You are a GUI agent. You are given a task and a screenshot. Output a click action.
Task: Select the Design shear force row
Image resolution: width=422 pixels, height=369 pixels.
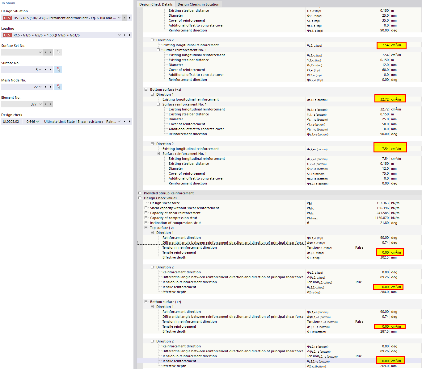pyautogui.click(x=165, y=203)
